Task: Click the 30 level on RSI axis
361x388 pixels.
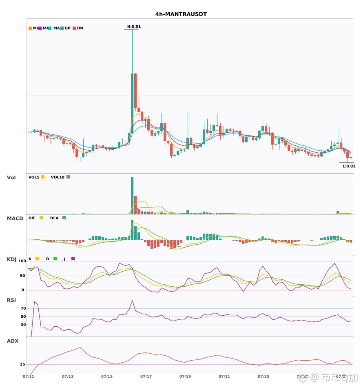Action: coord(23,325)
